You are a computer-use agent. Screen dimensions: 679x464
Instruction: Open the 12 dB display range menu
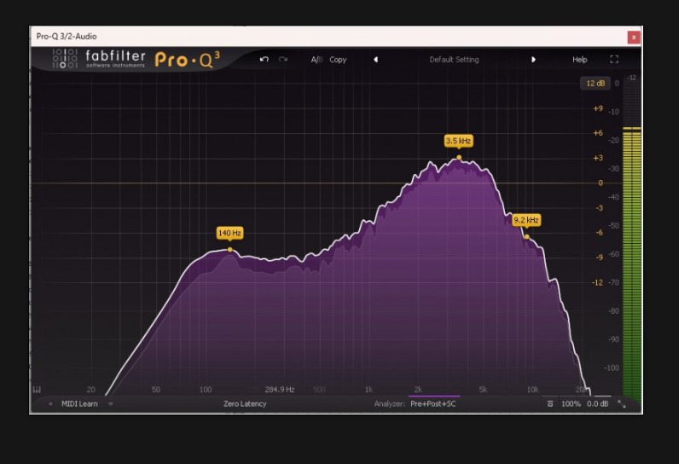[x=595, y=83]
